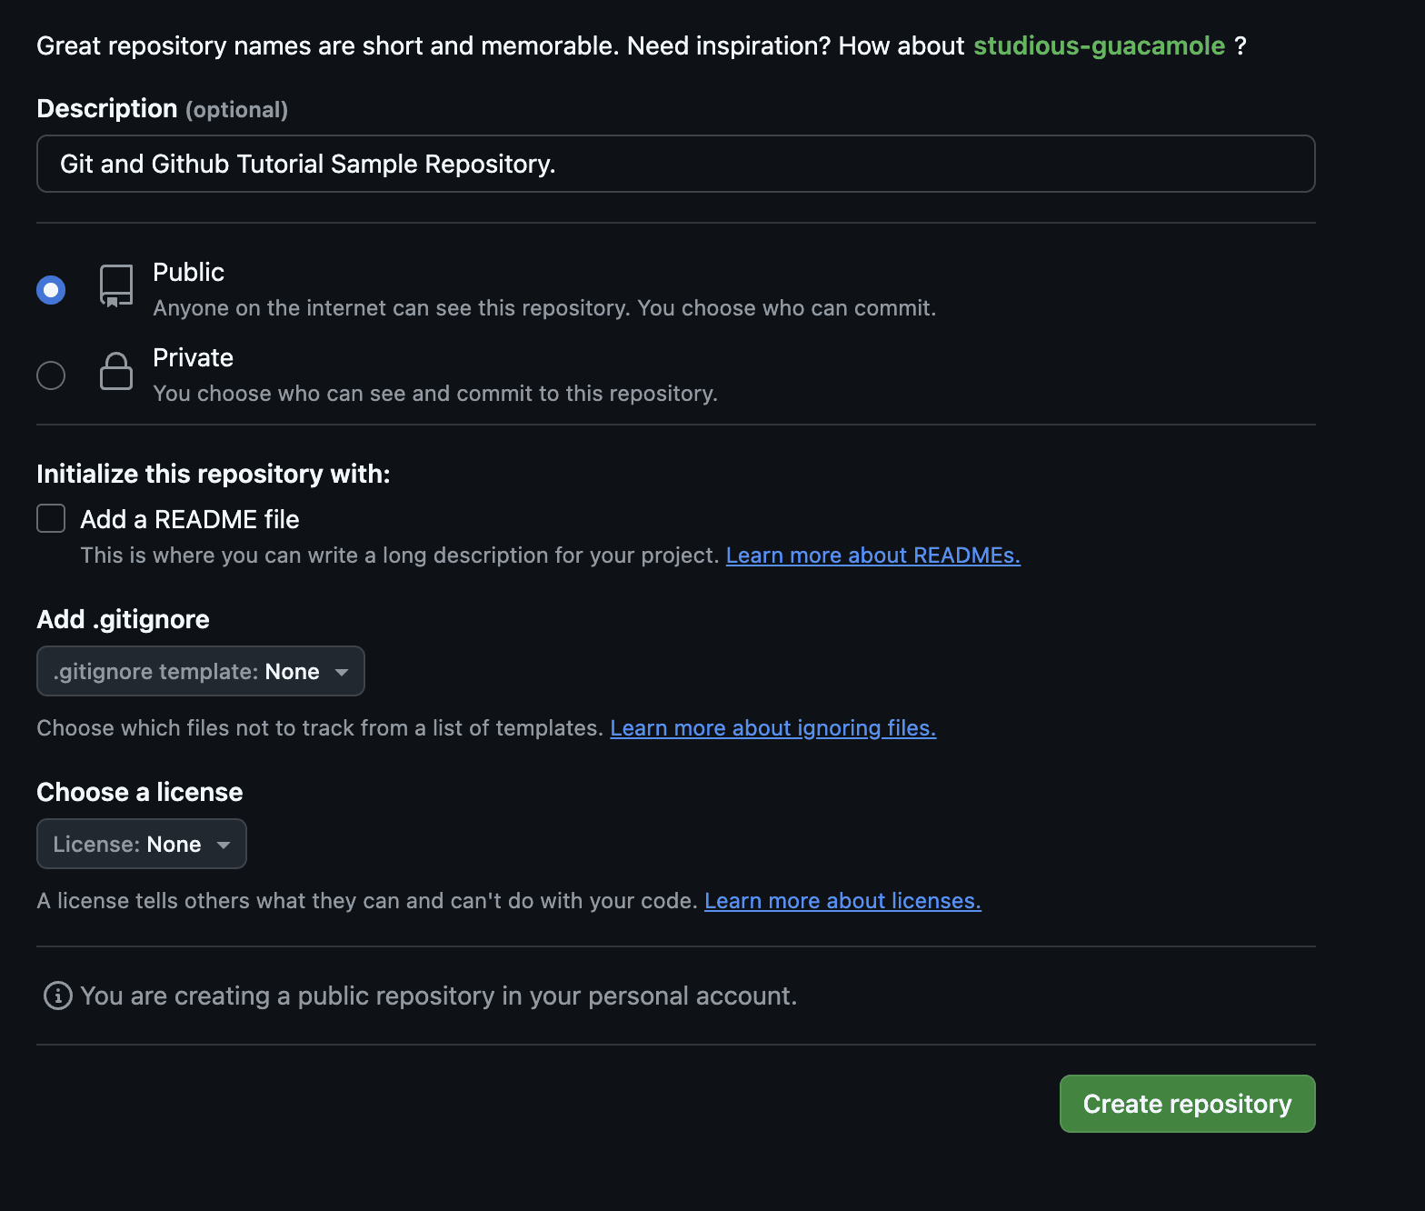Use the suggested name studious-guacamole
The width and height of the screenshot is (1425, 1211).
[1099, 45]
